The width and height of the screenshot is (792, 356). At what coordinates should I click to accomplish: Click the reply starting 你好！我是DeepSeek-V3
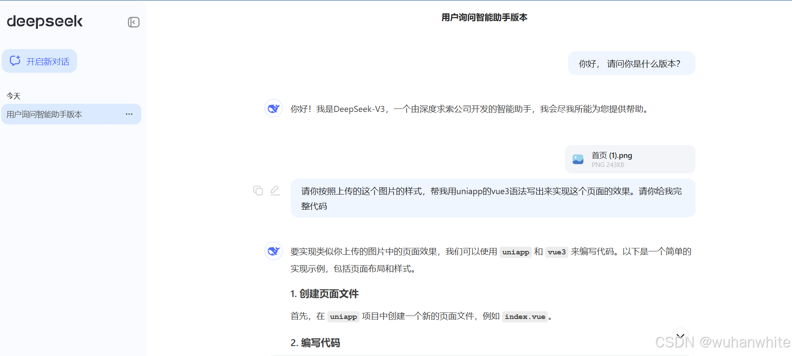click(470, 109)
